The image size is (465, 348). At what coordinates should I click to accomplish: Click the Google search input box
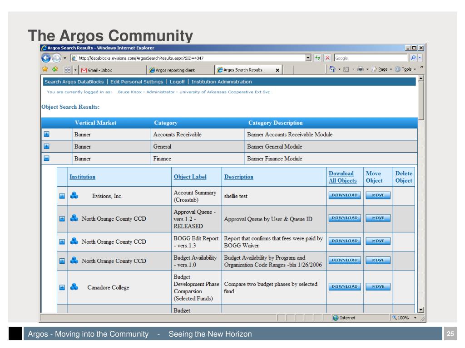click(x=371, y=58)
